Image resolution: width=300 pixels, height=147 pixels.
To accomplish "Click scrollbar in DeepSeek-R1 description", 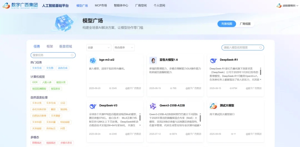I will (x=261, y=72).
